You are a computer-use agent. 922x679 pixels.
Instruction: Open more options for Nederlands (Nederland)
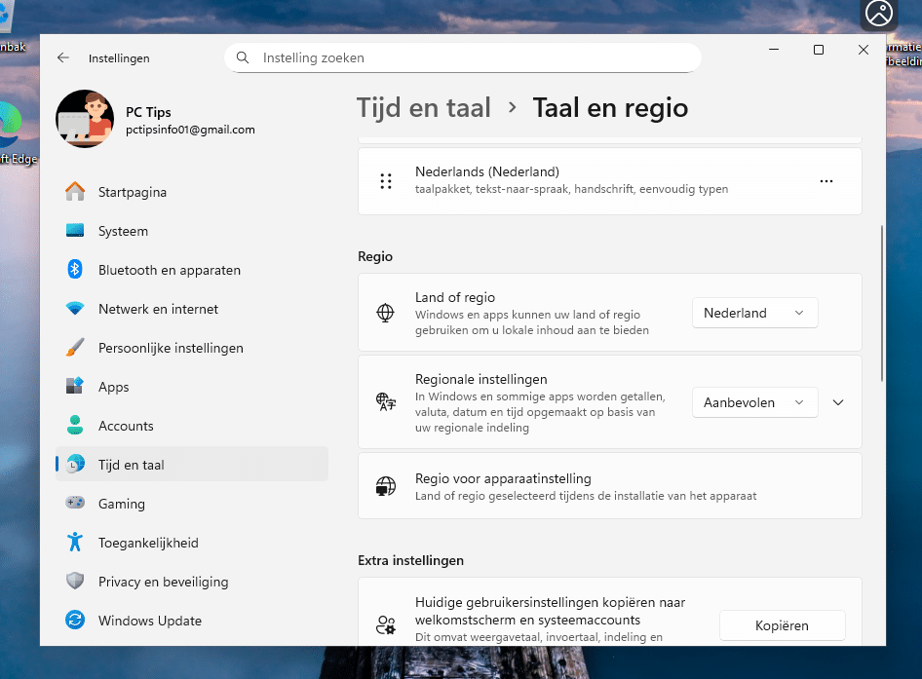826,181
